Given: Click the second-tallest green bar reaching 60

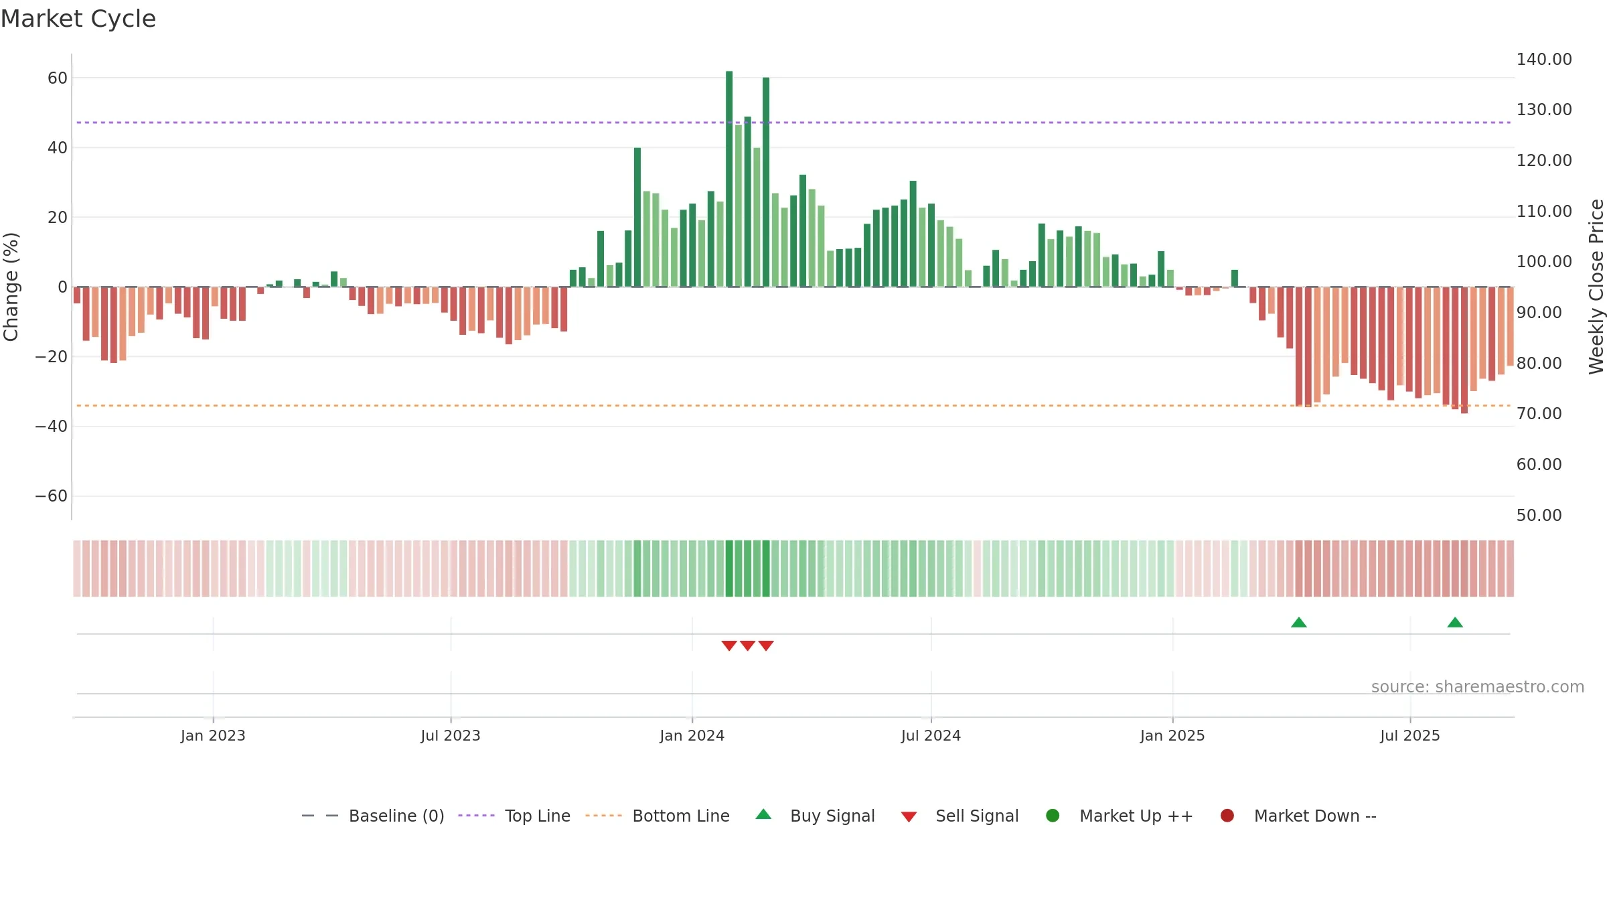Looking at the screenshot, I should point(766,182).
